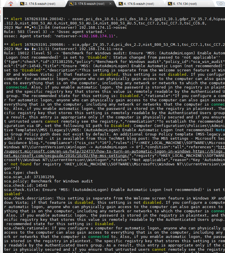Click text 'Rule: 19012 (level 5)'

[28, 53]
